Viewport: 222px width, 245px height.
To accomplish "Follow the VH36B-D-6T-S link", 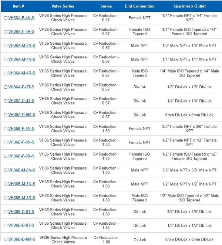I will coord(21,212).
